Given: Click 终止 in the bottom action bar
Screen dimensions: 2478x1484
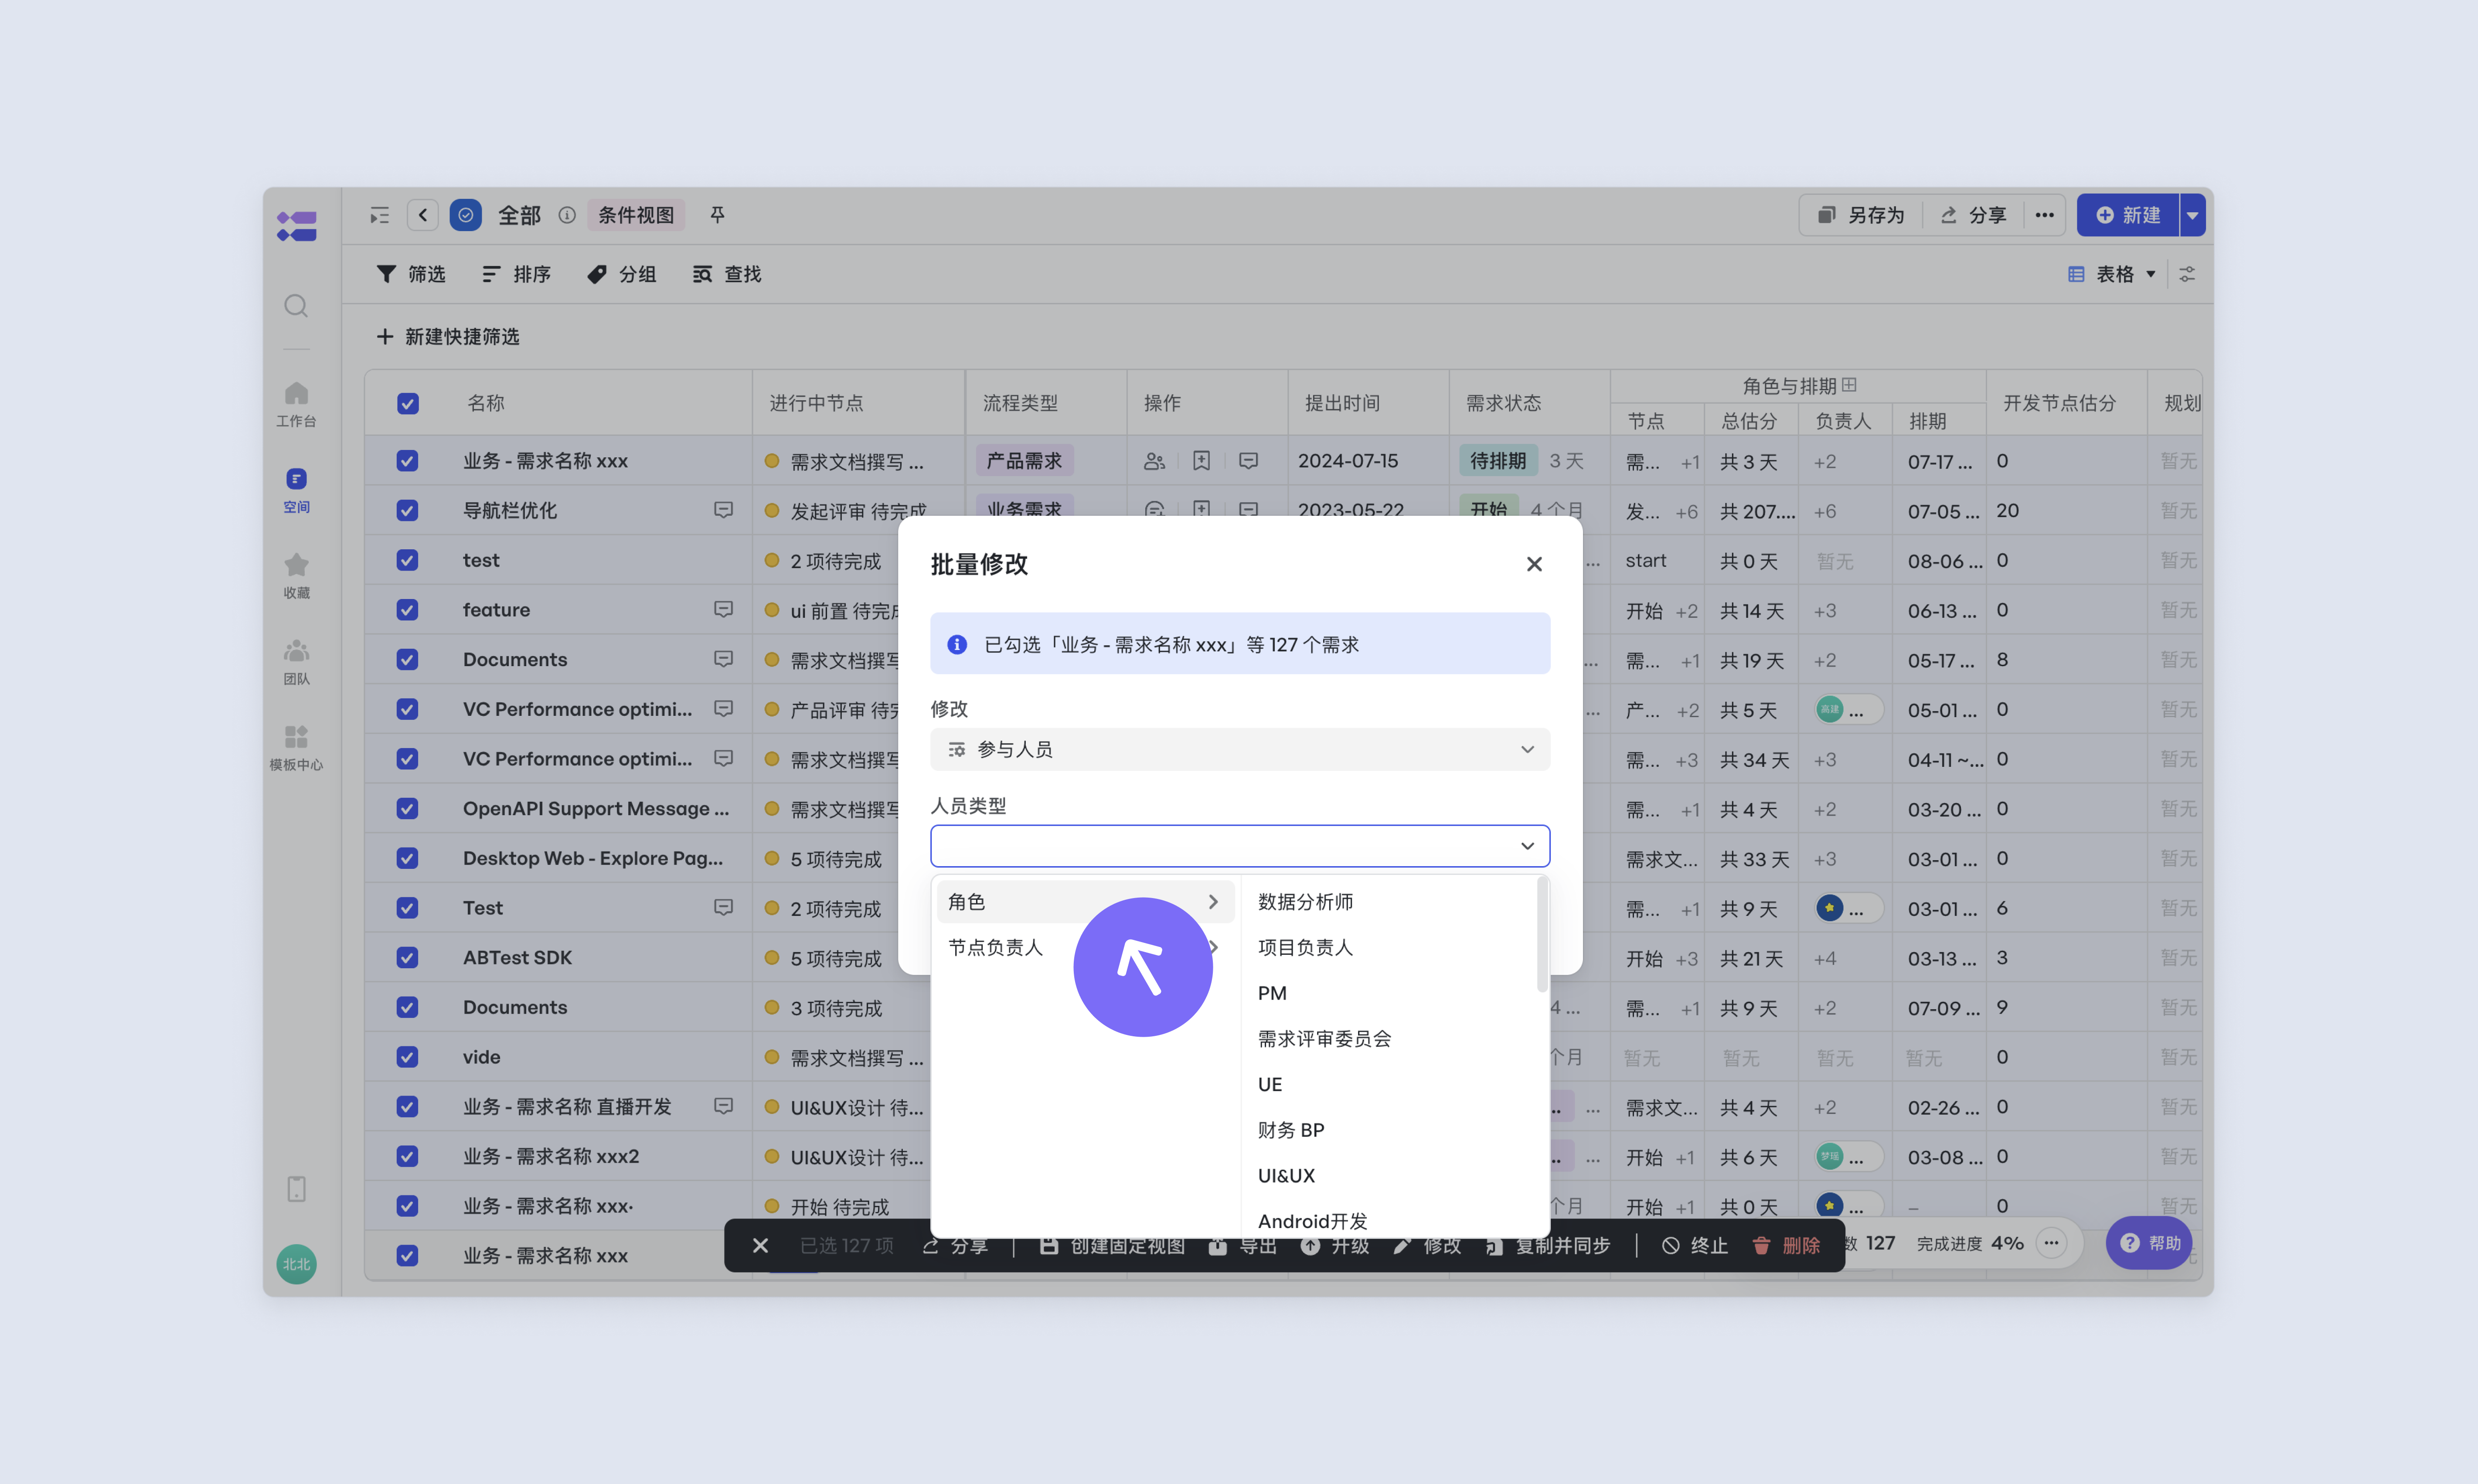Looking at the screenshot, I should pos(1695,1245).
